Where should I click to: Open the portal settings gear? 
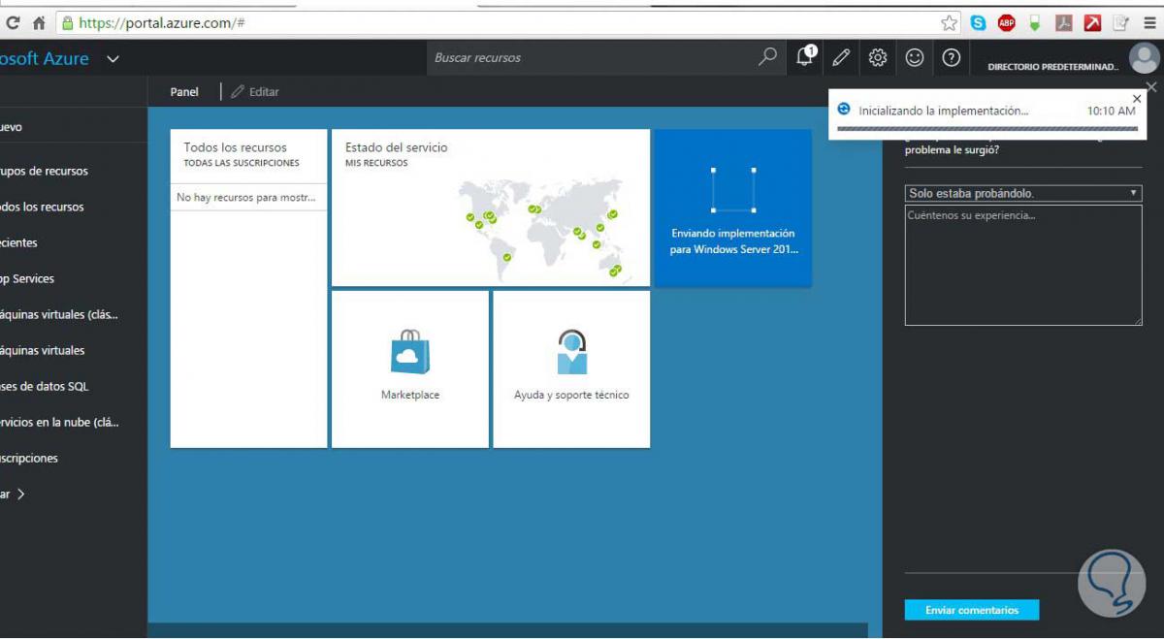[878, 58]
